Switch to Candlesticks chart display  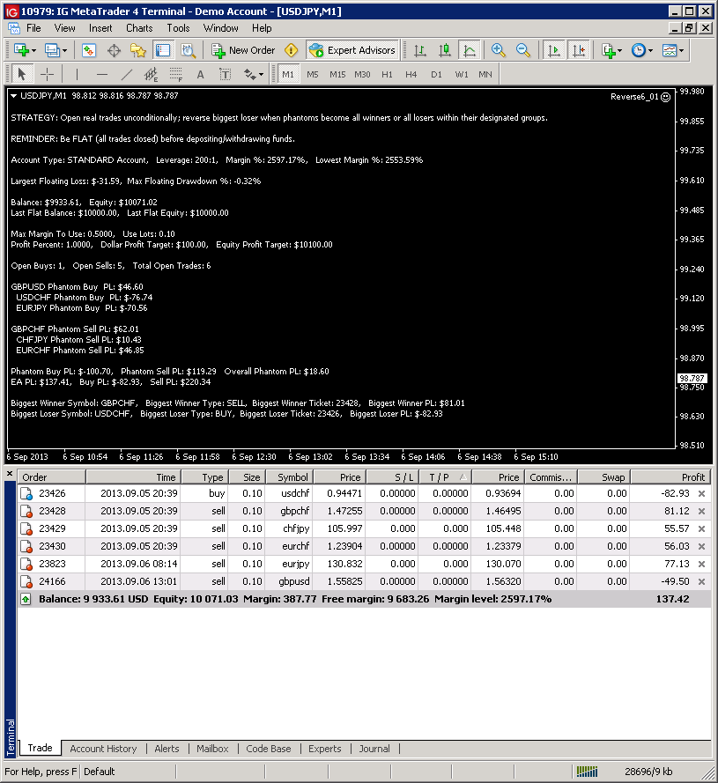point(444,50)
